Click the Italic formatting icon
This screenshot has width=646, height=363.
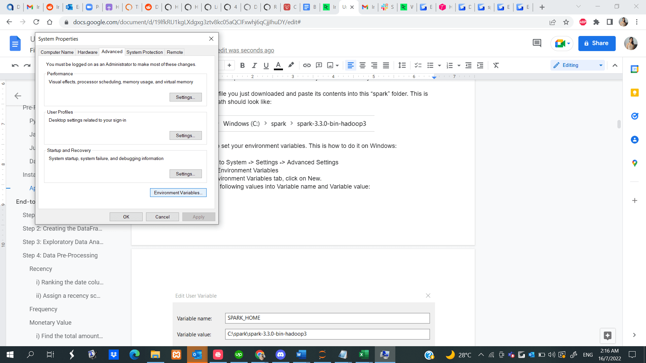[254, 66]
